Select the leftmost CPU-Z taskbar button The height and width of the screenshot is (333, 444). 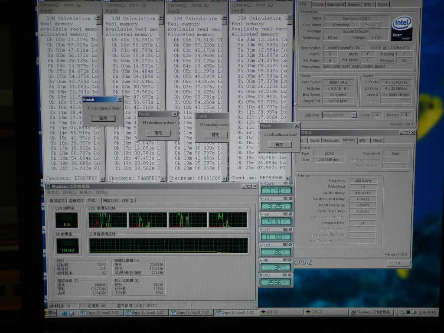(281, 312)
